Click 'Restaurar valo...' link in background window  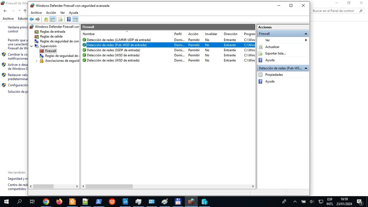tap(18, 77)
